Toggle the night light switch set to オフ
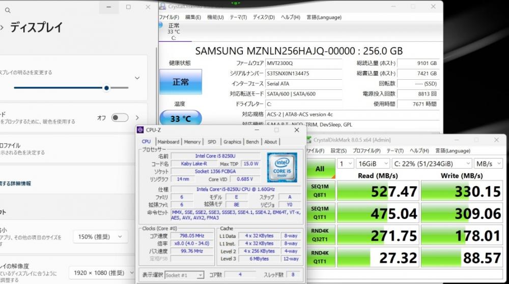This screenshot has height=284, width=509. click(x=120, y=117)
